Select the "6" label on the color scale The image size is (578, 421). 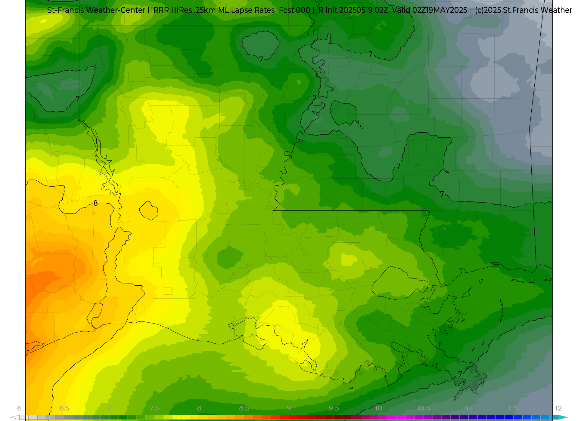[x=19, y=408]
